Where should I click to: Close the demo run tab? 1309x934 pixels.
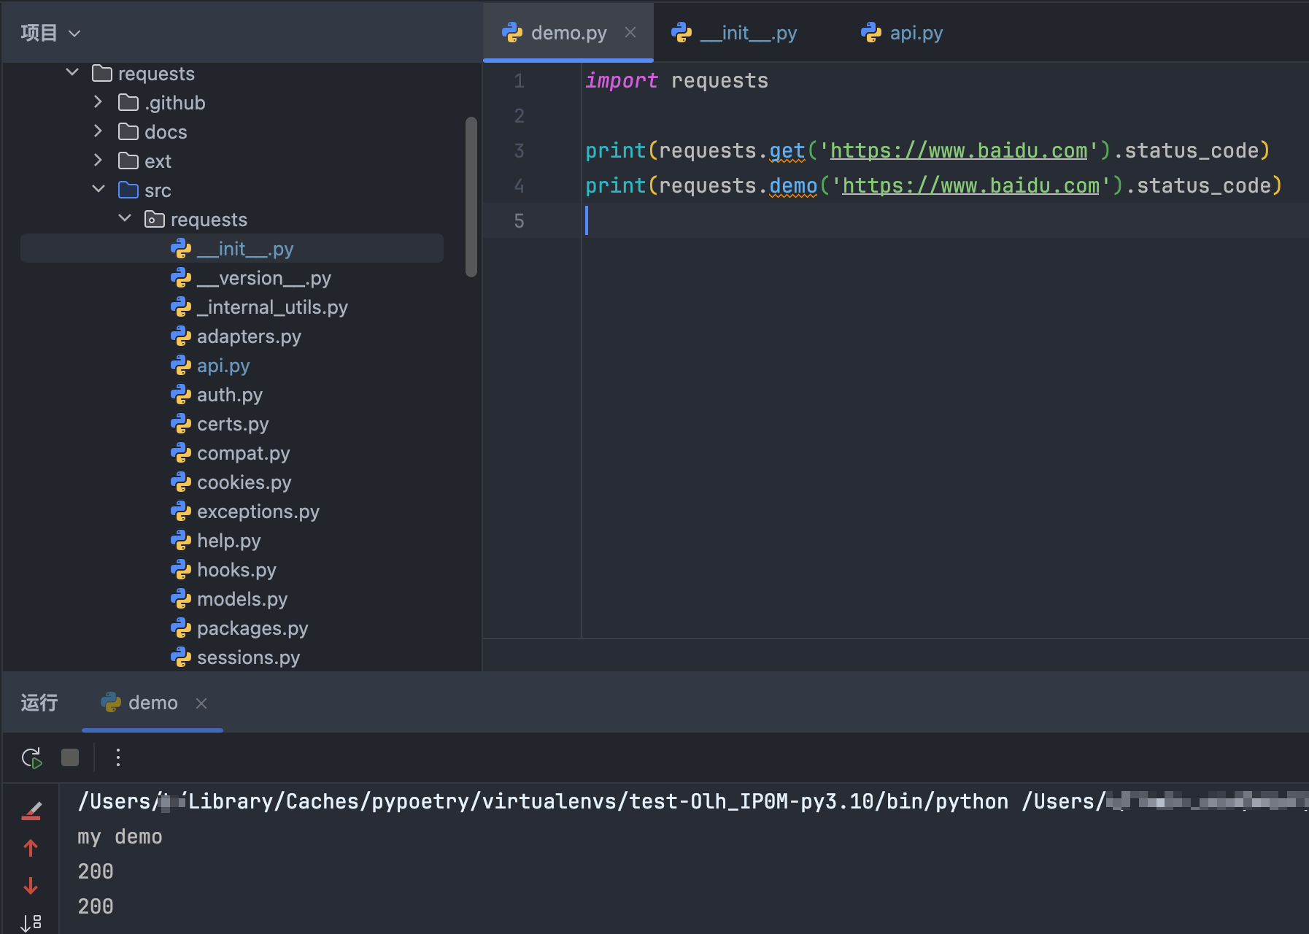(x=201, y=703)
